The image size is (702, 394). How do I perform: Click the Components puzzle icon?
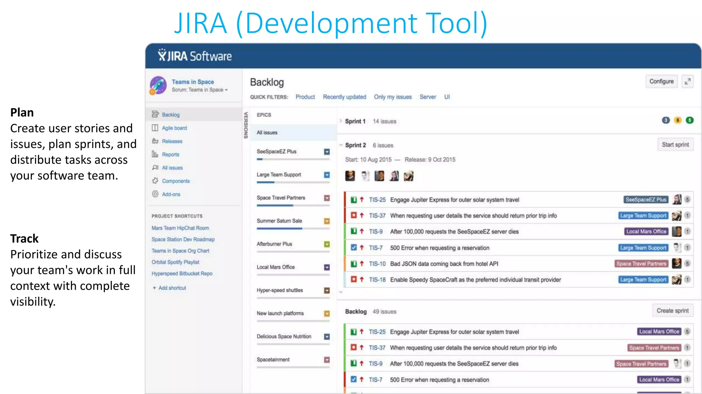[x=155, y=181]
